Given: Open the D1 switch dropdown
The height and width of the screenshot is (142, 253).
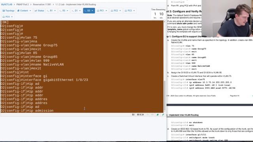Looking at the screenshot, I should pyautogui.click(x=76, y=11).
